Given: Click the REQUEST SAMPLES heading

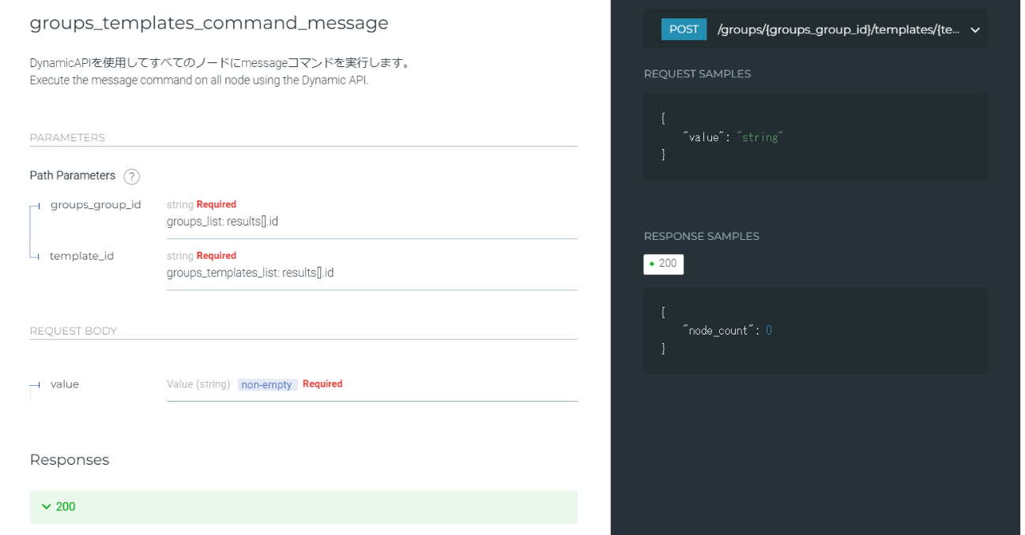Looking at the screenshot, I should click(697, 74).
